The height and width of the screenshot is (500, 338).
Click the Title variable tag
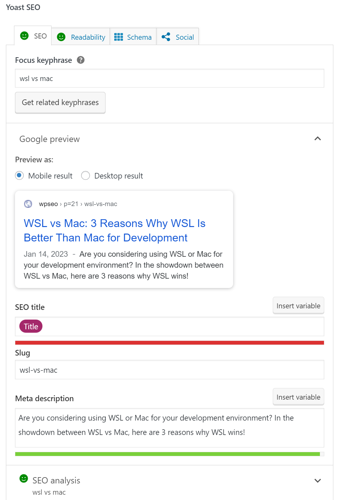[31, 326]
